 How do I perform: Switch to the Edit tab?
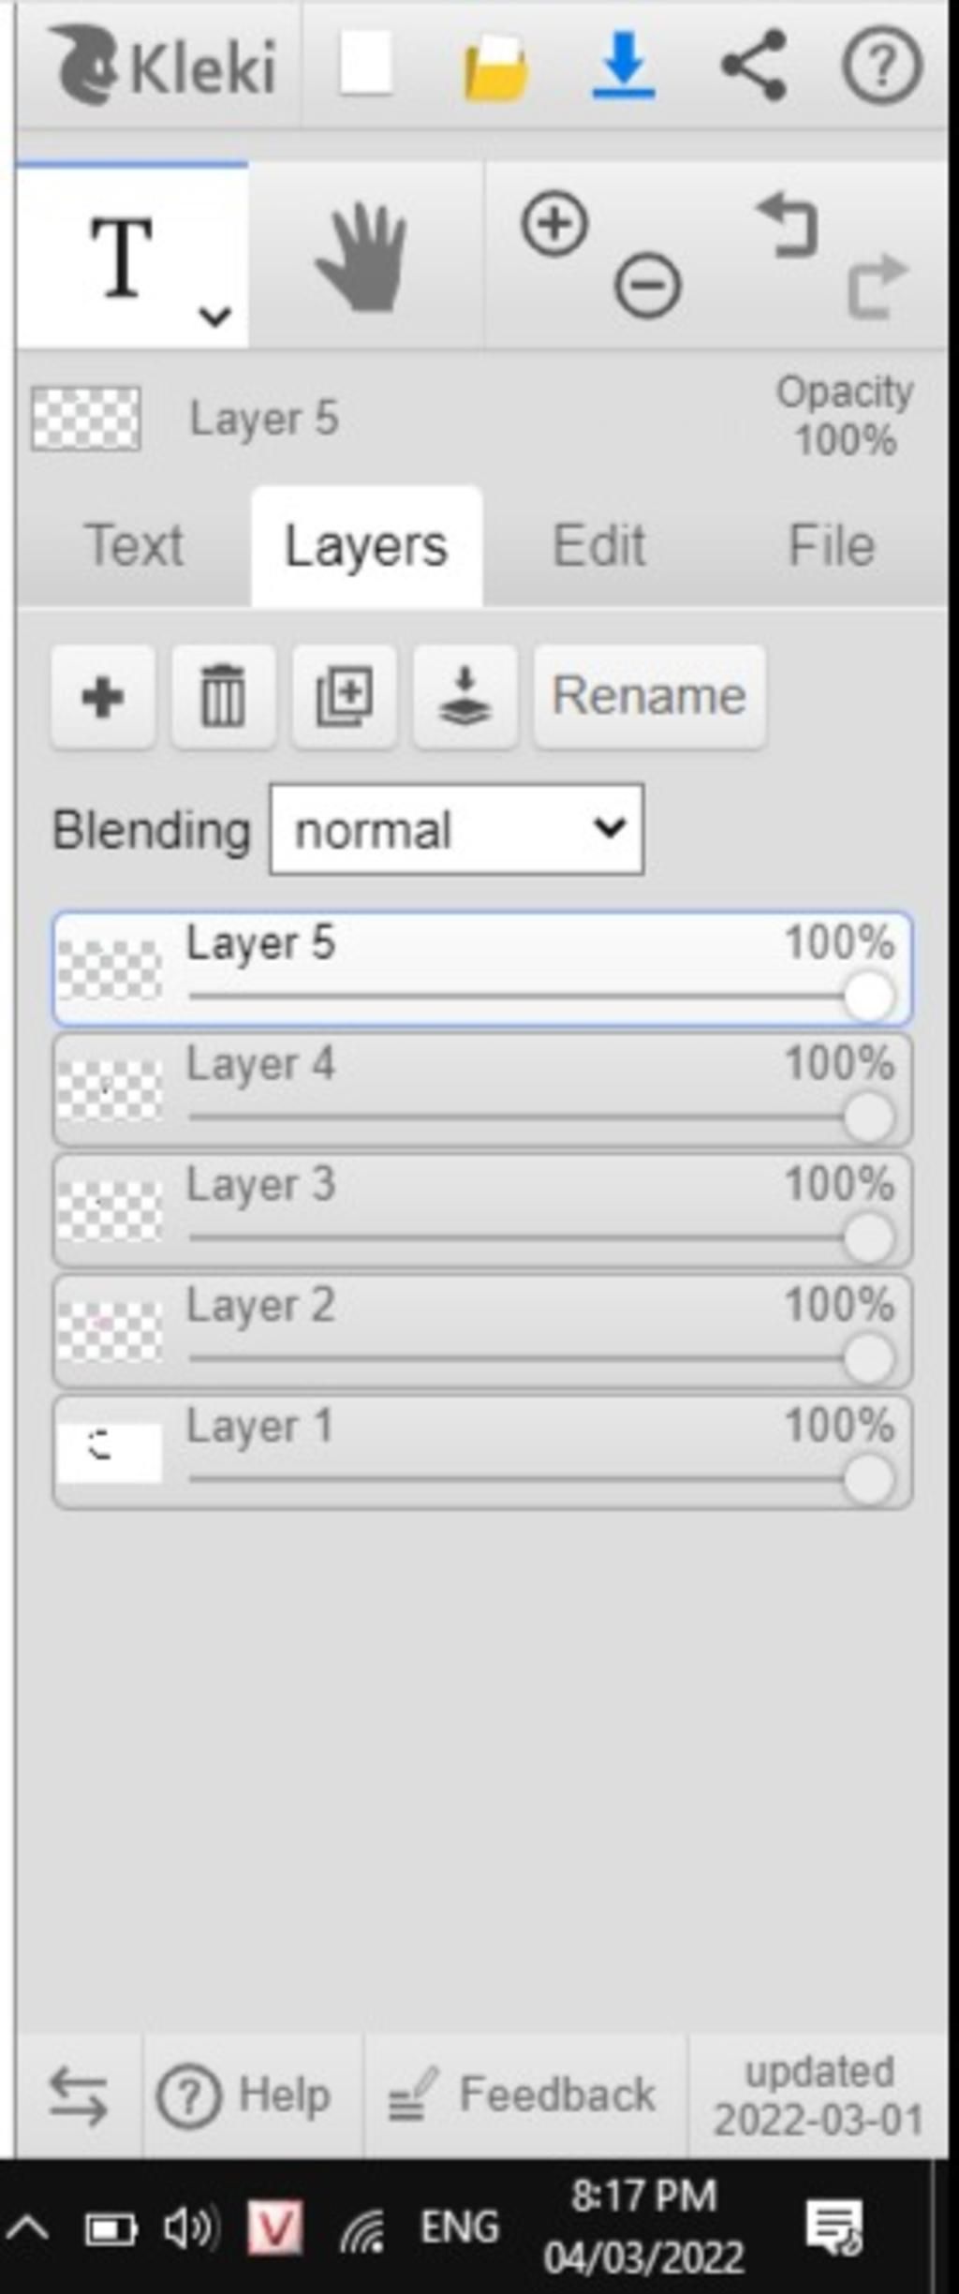click(599, 545)
